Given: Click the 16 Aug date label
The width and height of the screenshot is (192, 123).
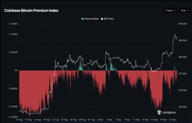Looking at the screenshot, I should (37, 120).
